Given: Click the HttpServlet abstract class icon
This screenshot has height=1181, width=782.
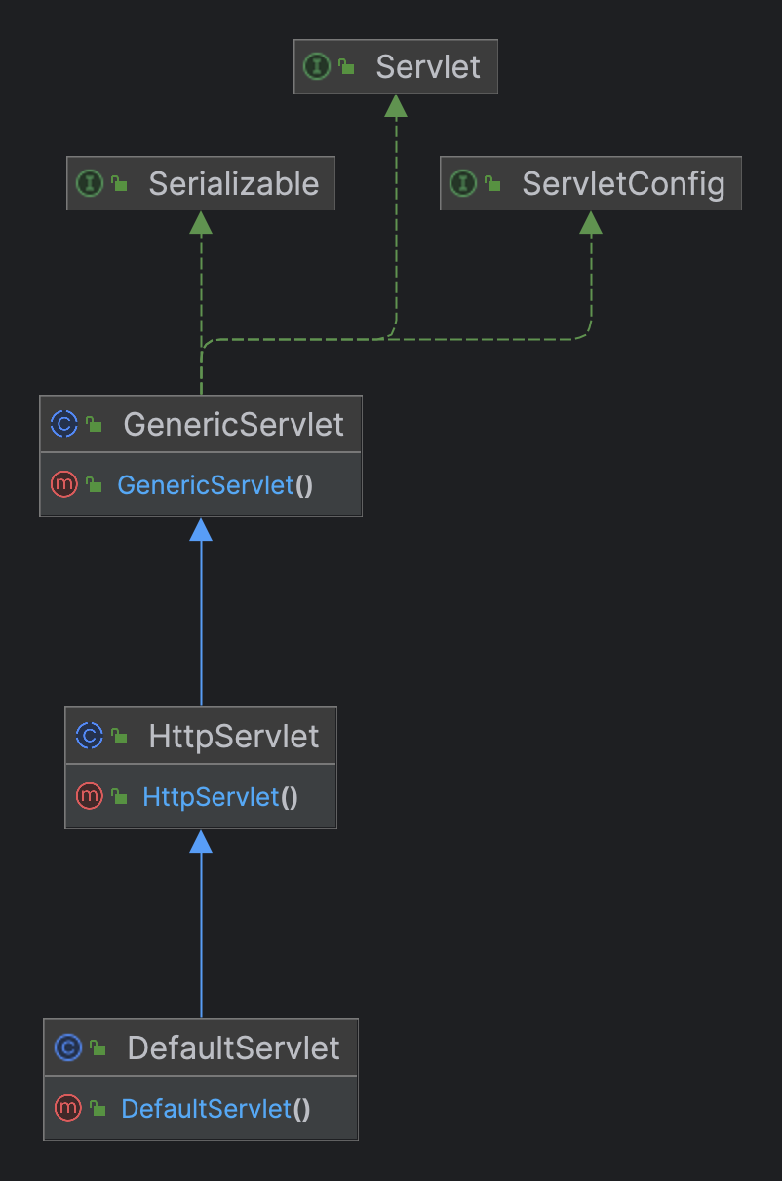Looking at the screenshot, I should point(89,736).
